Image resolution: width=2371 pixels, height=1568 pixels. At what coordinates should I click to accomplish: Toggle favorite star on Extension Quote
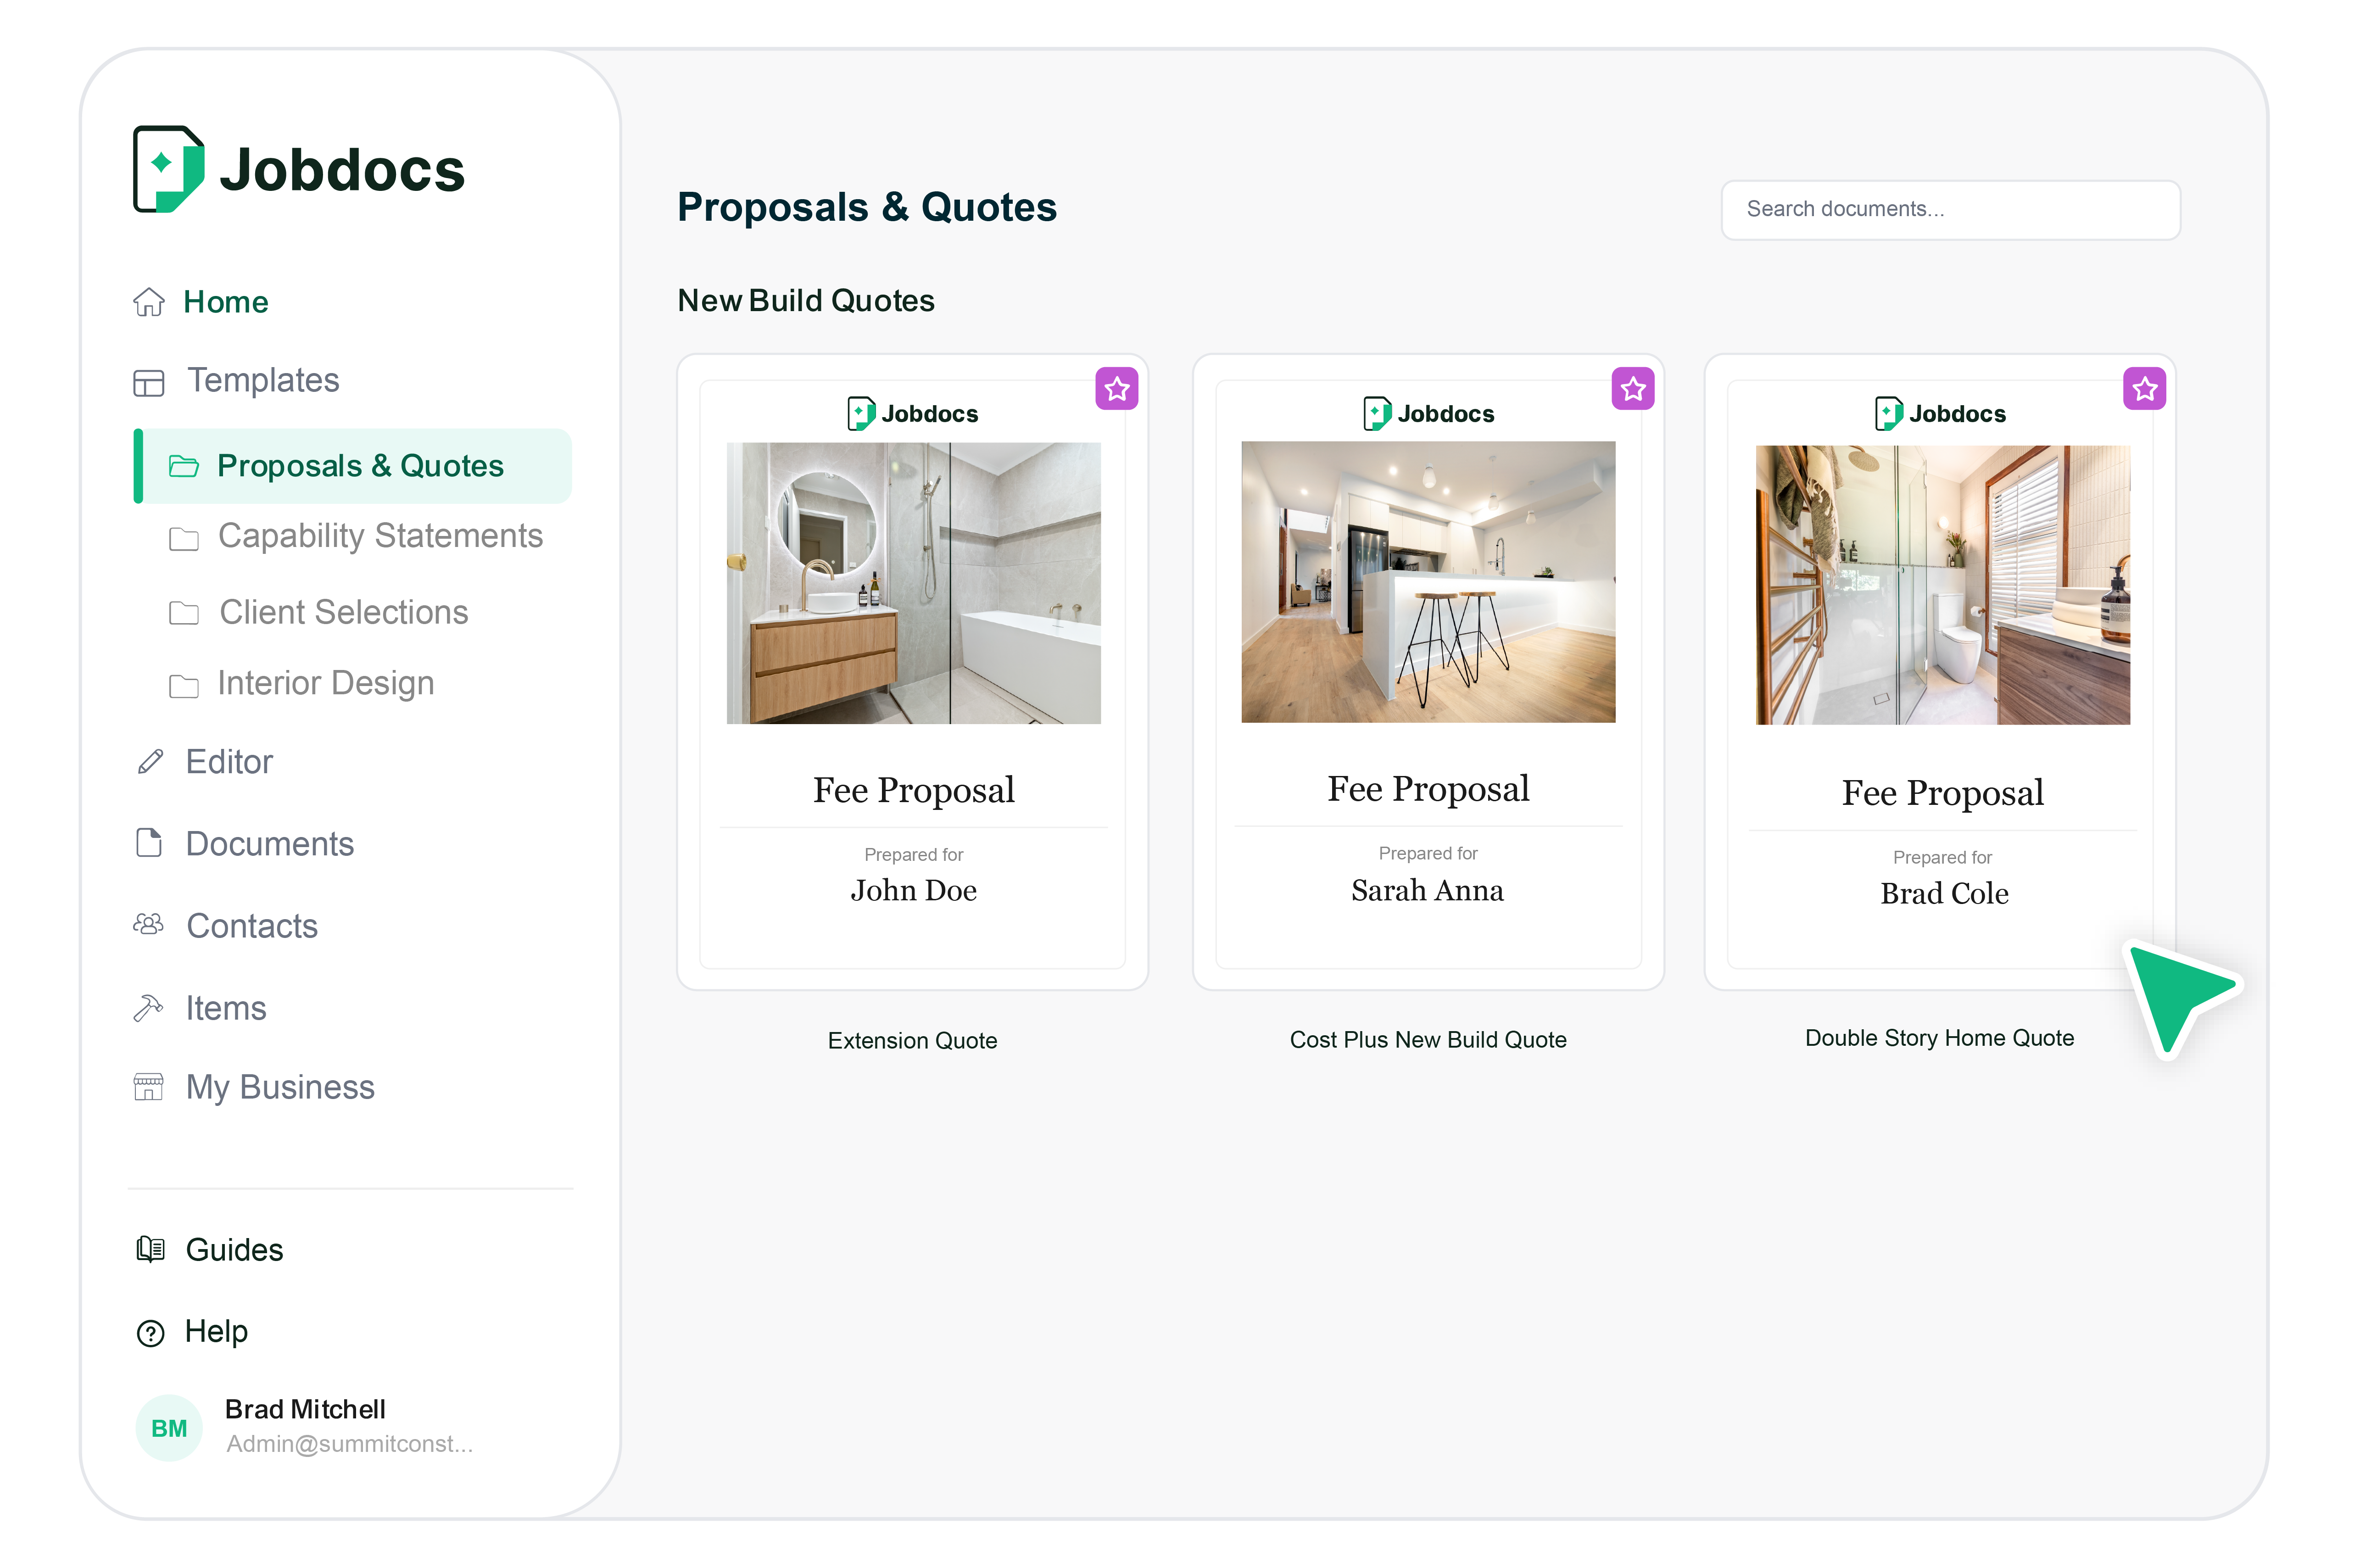tap(1116, 389)
